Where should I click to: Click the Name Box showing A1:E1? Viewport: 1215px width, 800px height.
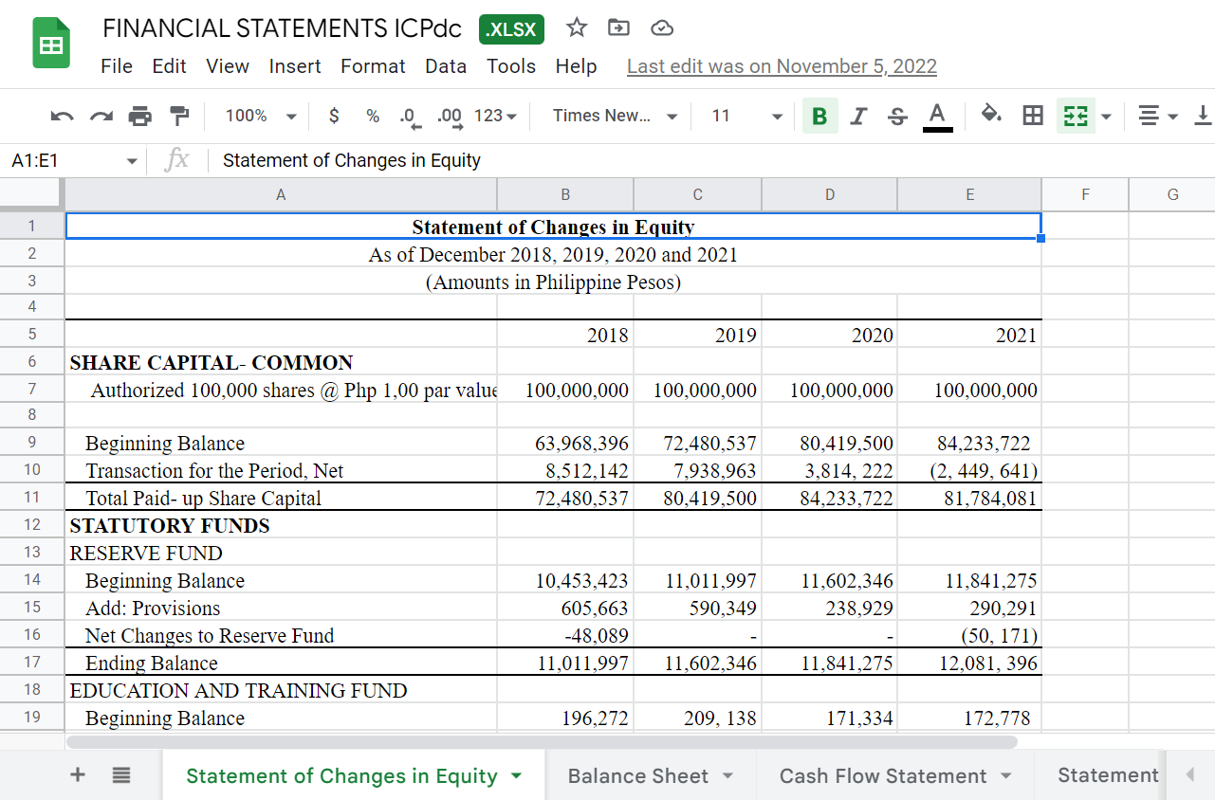click(66, 160)
